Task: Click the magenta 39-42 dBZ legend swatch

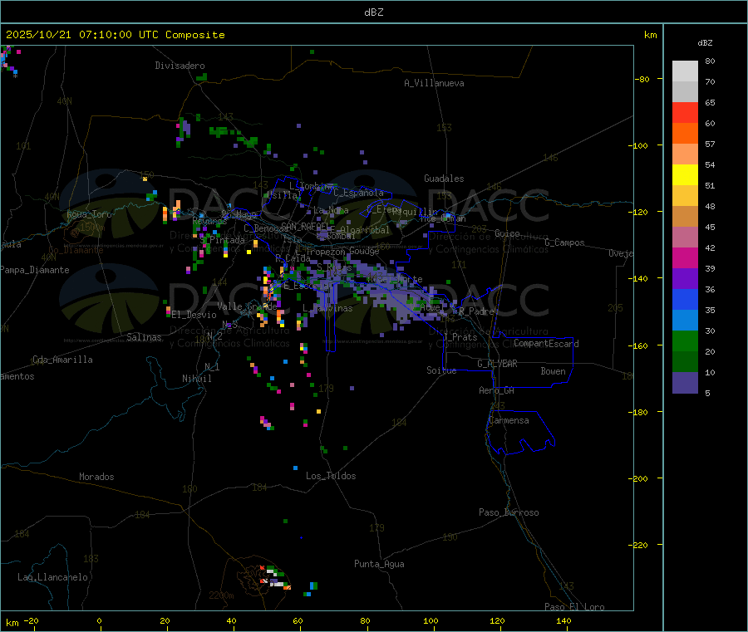Action: pyautogui.click(x=685, y=257)
